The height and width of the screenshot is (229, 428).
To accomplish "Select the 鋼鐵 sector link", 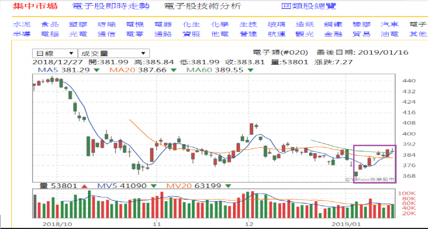I will tap(333, 24).
